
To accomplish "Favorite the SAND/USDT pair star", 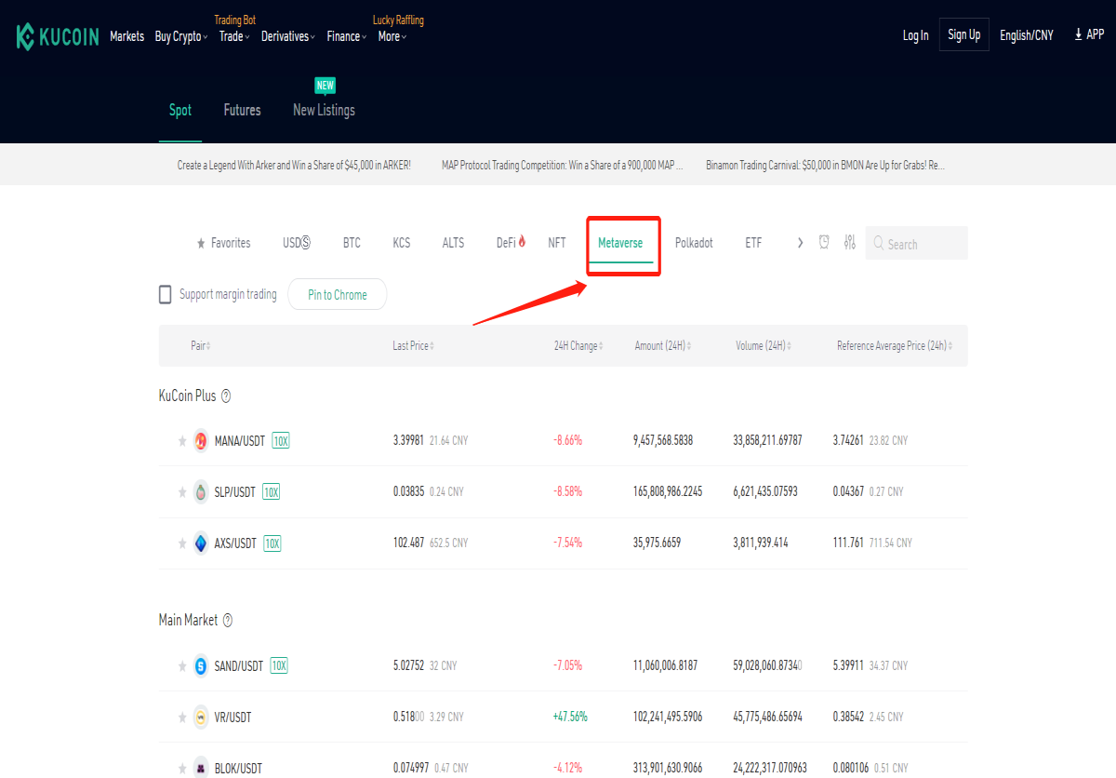I will (x=182, y=666).
